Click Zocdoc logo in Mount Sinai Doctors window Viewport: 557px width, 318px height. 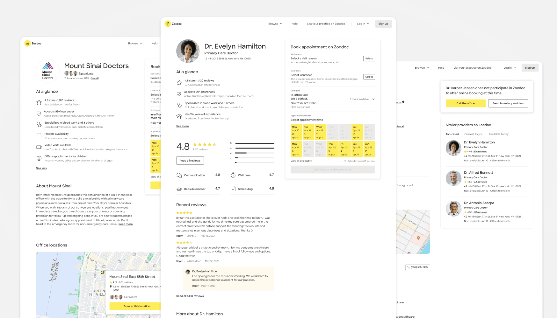pos(33,44)
